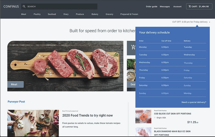The width and height of the screenshot is (215, 137).
Task: Click the search magnifier icon
Action: [x=24, y=7]
